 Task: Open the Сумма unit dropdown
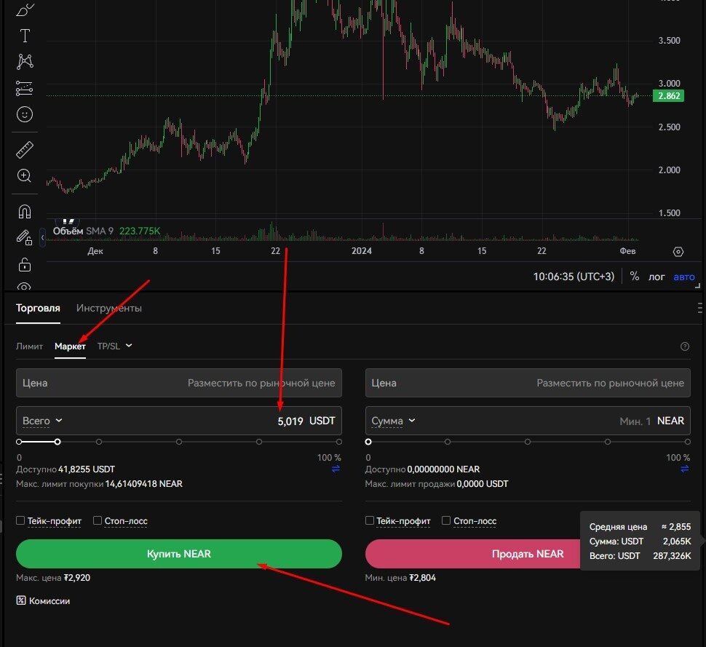coord(393,421)
